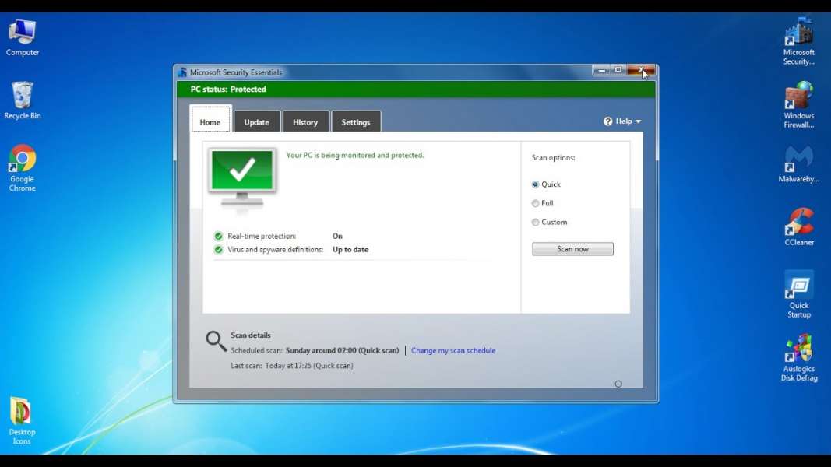Image resolution: width=831 pixels, height=467 pixels.
Task: Minimize the Microsoft Security Essentials window
Action: pos(601,70)
